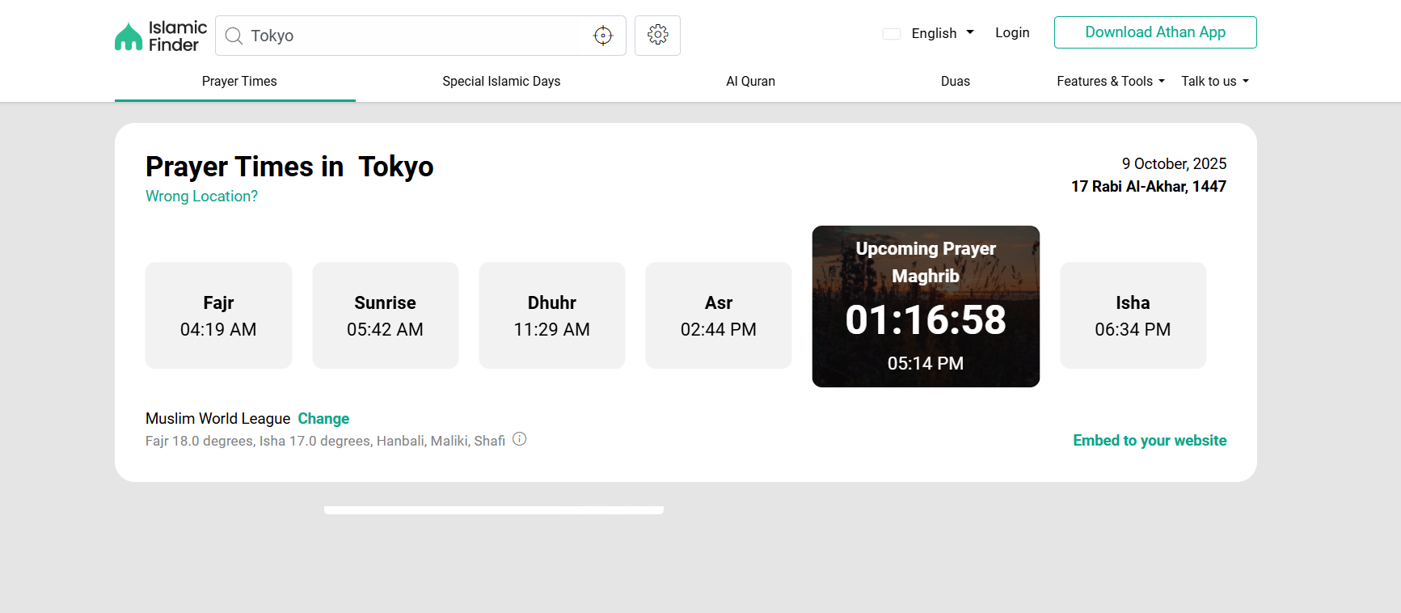Open the Features & Tools dropdown
Image resolution: width=1401 pixels, height=613 pixels.
click(x=1111, y=81)
